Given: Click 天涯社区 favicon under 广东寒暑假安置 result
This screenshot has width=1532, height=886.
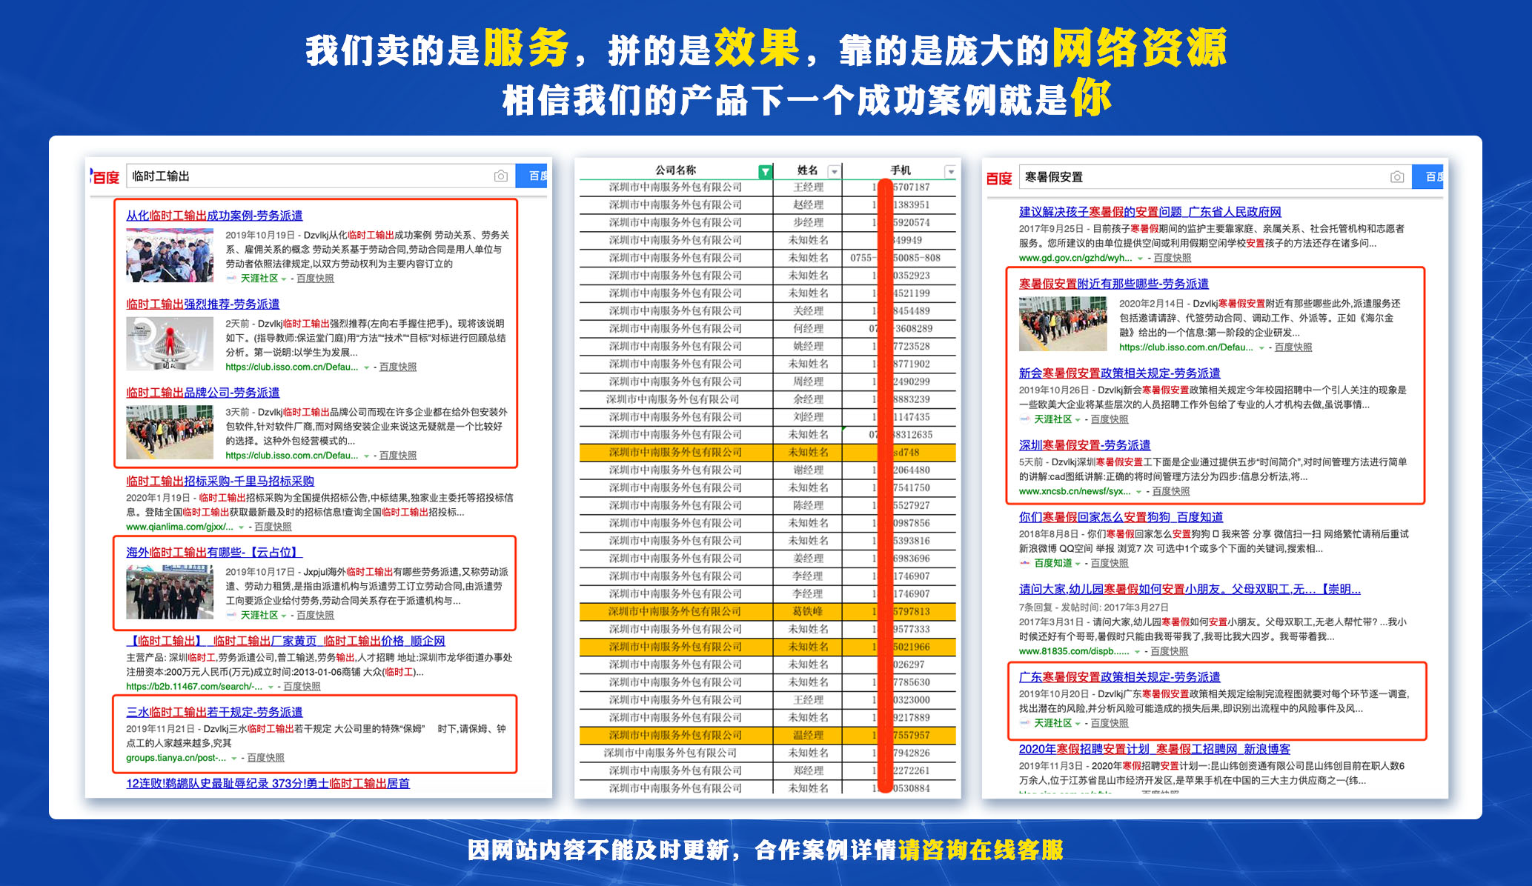Looking at the screenshot, I should click(x=1024, y=723).
